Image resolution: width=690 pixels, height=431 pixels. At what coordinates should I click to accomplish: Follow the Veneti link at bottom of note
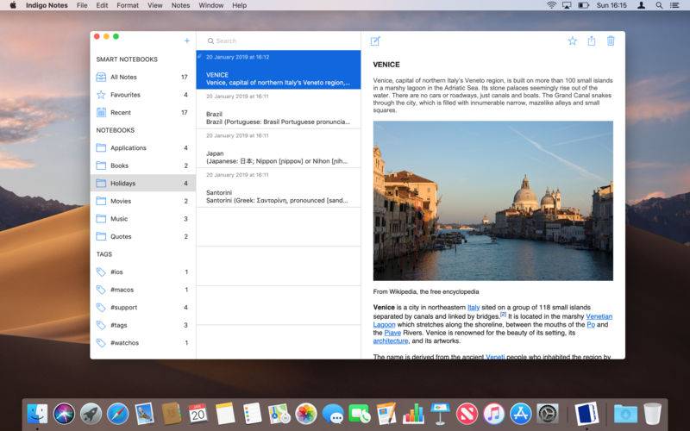coord(495,357)
